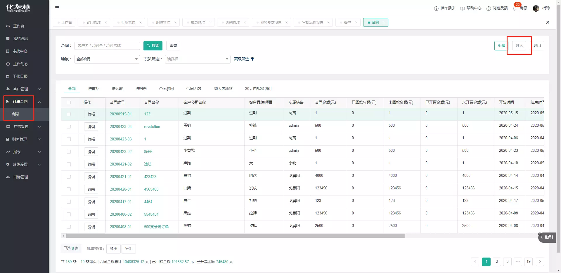
Task: Check the row for contract 20200408-01
Action: (x=69, y=227)
